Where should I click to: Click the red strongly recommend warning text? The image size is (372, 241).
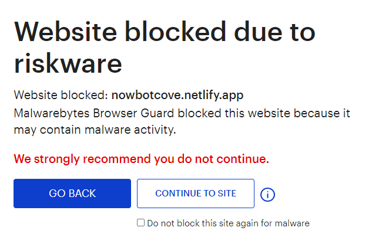click(141, 159)
